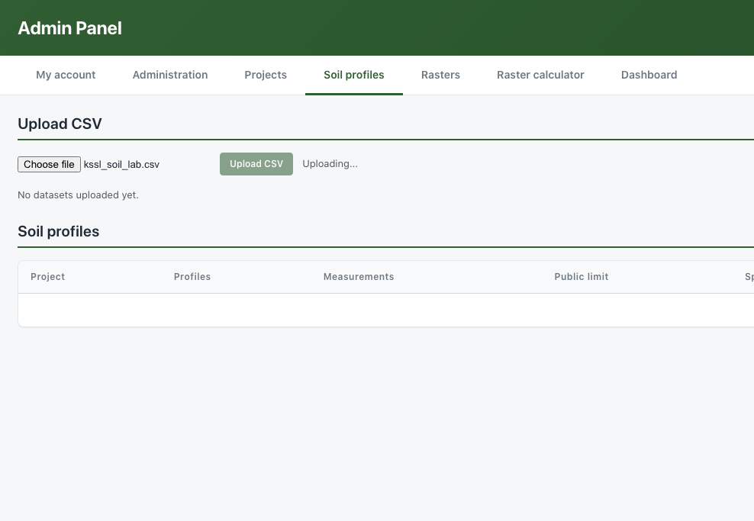Click 'No datasets uploaded yet.' message
This screenshot has height=521, width=754.
click(78, 195)
